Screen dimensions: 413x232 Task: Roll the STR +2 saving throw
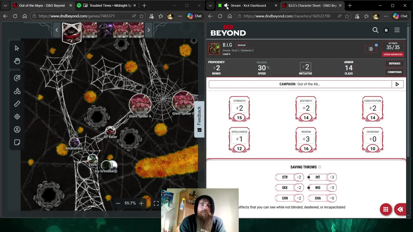pos(299,177)
